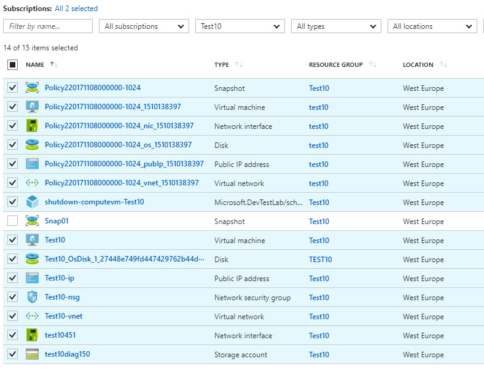The width and height of the screenshot is (484, 372).
Task: Uncheck the Policy220171108000000-1024 snapshot row
Action: [12, 88]
